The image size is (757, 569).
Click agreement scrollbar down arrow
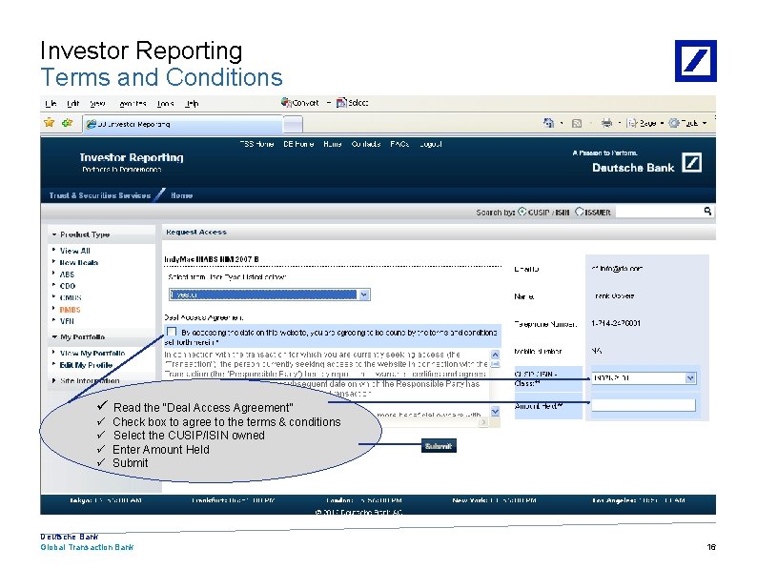click(495, 412)
